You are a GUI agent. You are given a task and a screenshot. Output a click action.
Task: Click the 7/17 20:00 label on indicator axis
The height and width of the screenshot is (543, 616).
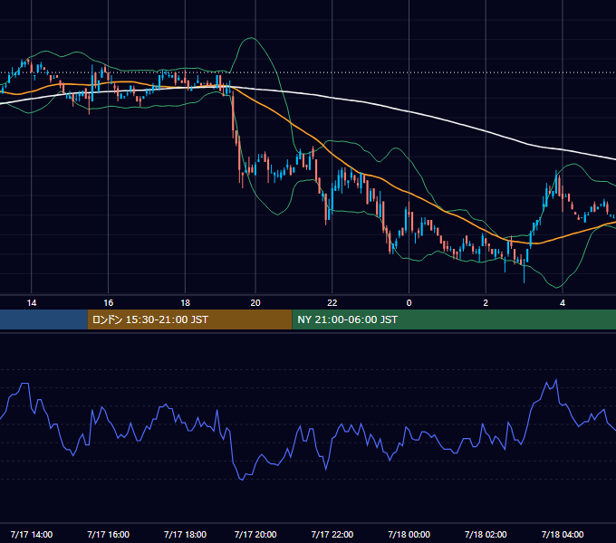255,534
